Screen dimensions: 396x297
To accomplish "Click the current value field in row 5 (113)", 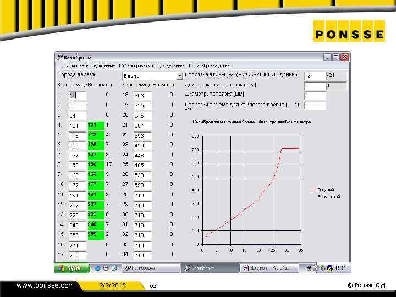I will pos(78,135).
